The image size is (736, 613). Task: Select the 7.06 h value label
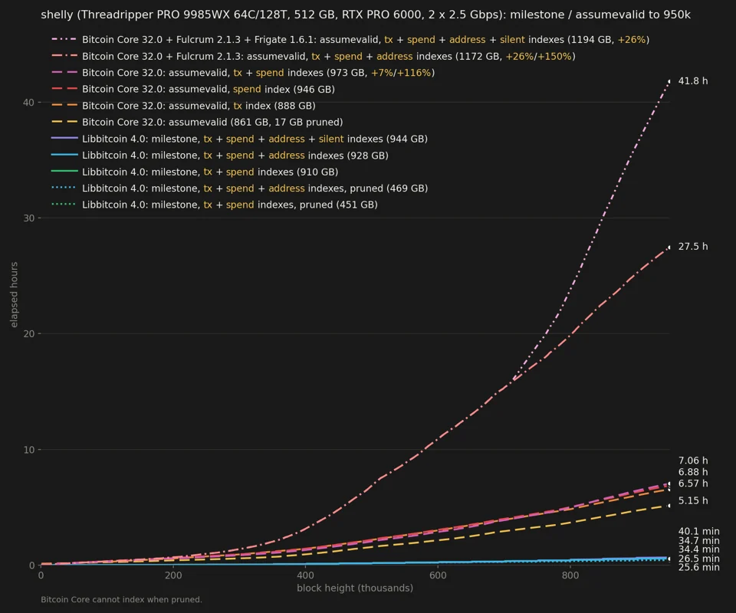click(693, 461)
